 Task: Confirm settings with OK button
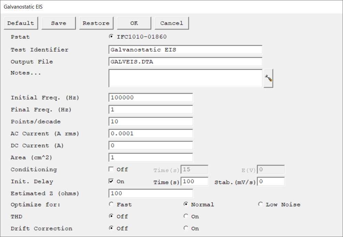(134, 23)
